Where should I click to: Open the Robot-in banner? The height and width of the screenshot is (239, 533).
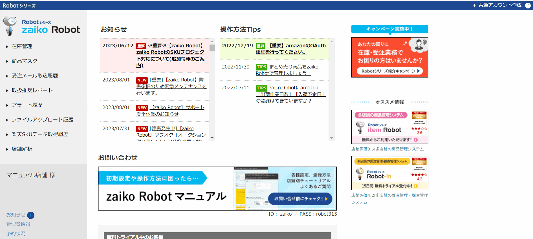[x=390, y=173]
